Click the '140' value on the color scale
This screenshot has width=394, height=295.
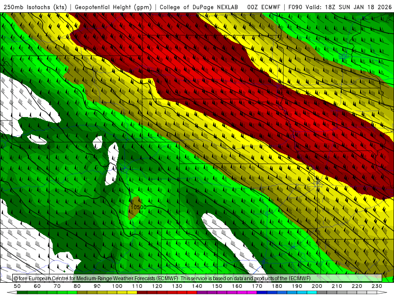[x=197, y=286]
